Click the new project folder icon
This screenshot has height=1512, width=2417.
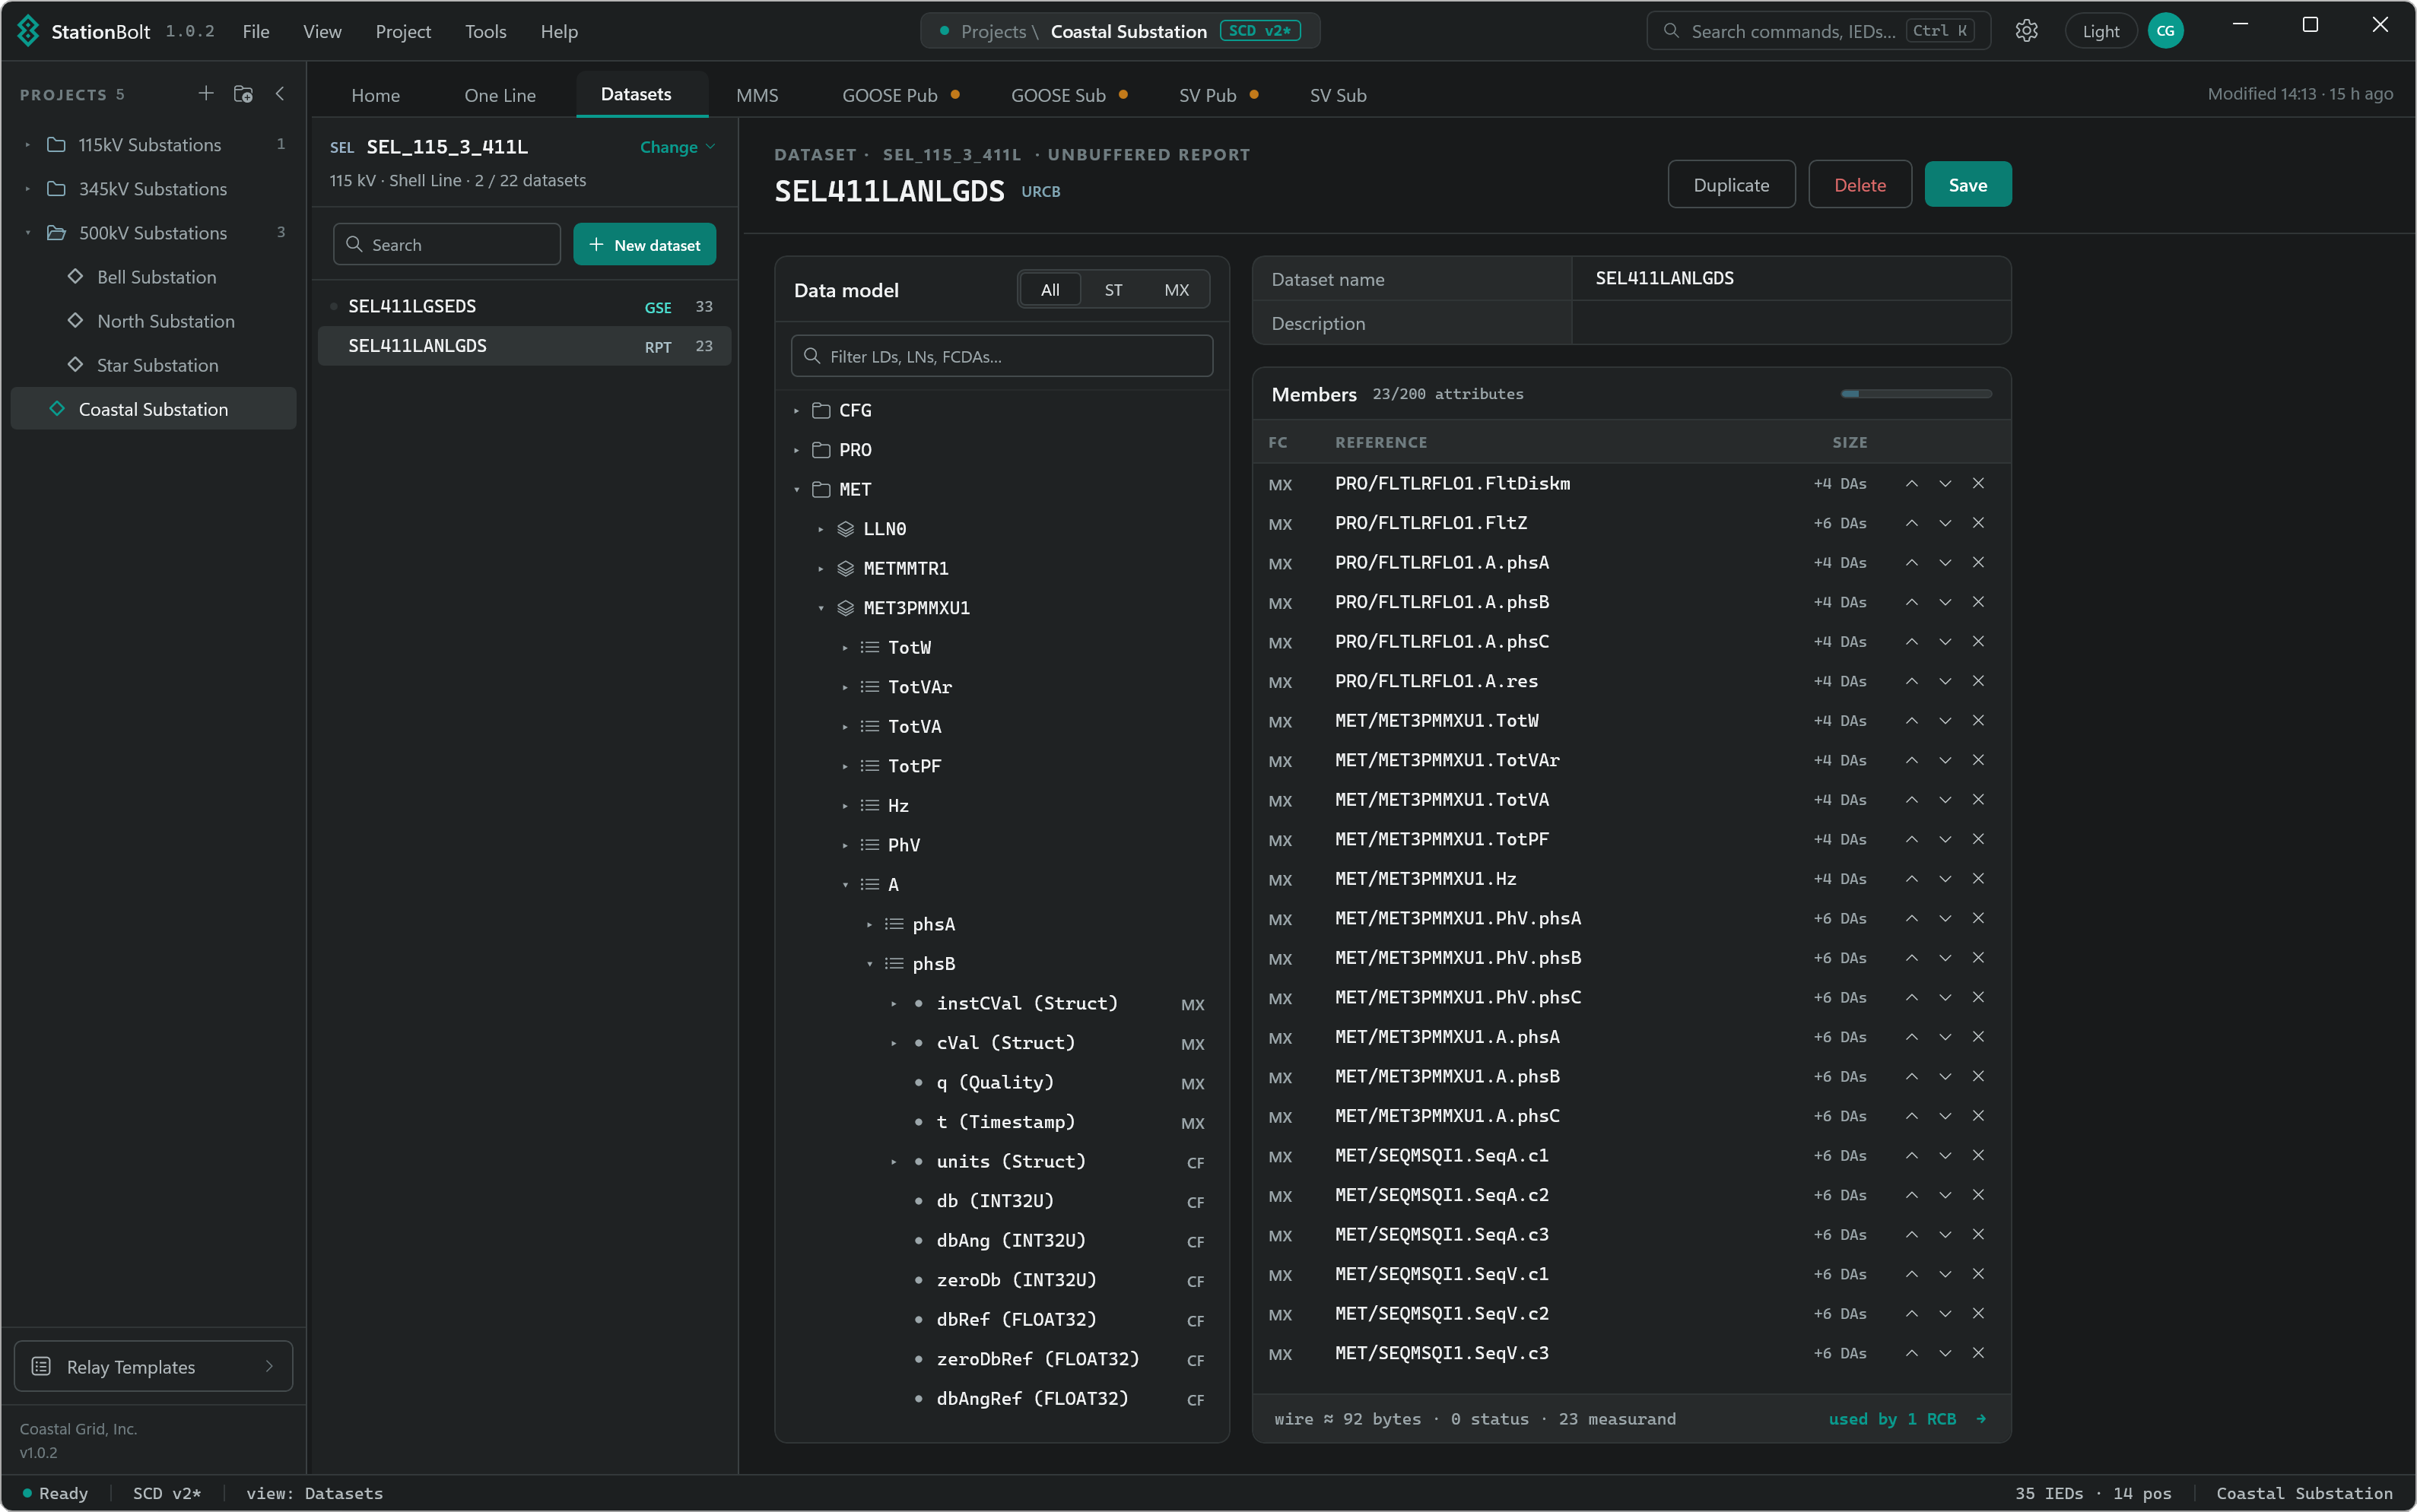[x=243, y=93]
